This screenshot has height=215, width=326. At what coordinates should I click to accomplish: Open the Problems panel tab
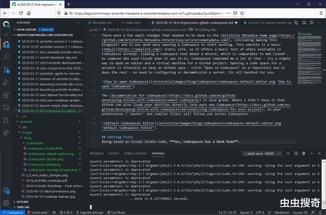[97, 153]
